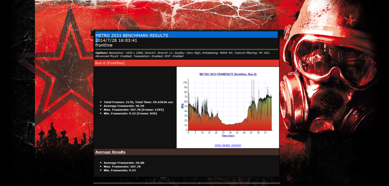Click 'Average Framerate: 36.00' in Average Results
This screenshot has height=186, width=389.
(124, 163)
